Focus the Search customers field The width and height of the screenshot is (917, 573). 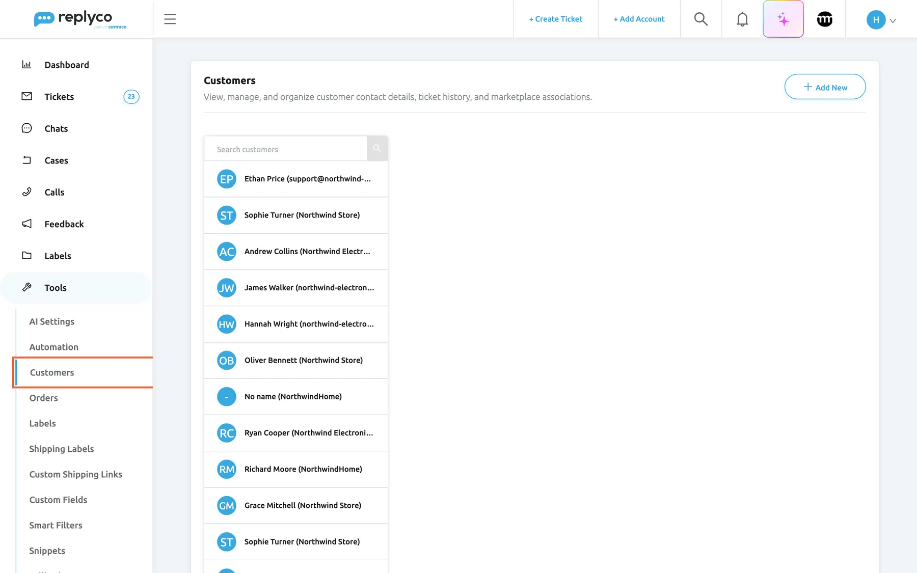tap(285, 149)
